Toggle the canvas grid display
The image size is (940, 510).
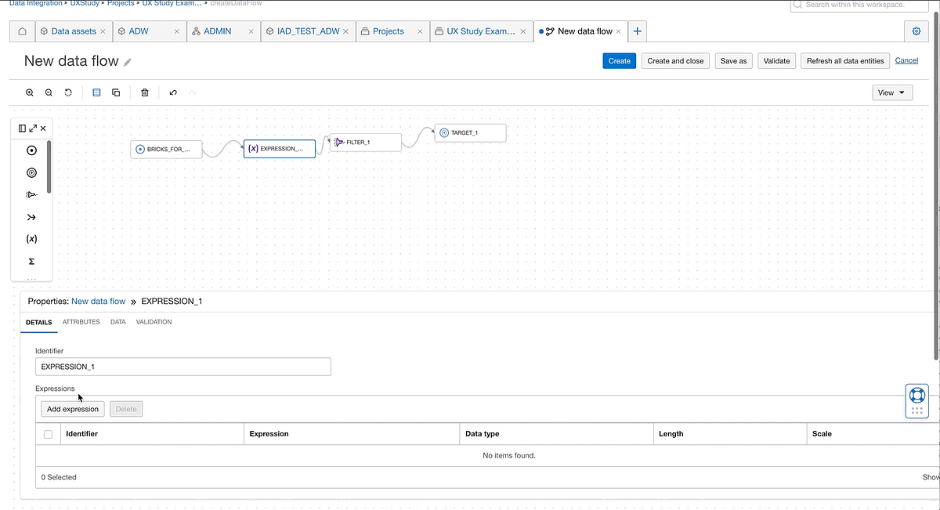click(96, 92)
